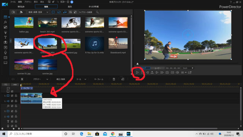This screenshot has width=243, height=137.
Task: Toggle the title track T checkbox
Action: pos(12,121)
